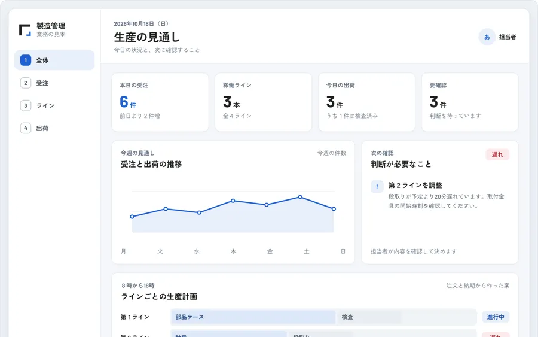The image size is (538, 337).
Task: Click the 部品ケース bar on 第１ライン
Action: pos(253,317)
